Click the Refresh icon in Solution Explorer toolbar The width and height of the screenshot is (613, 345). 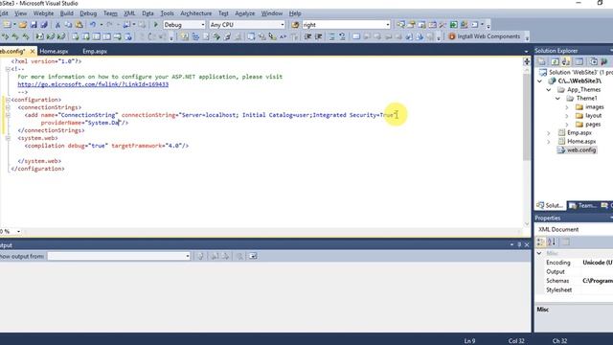click(556, 61)
